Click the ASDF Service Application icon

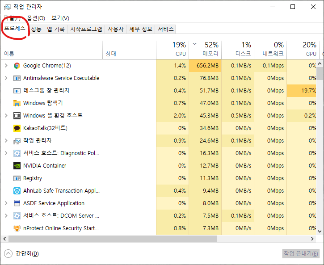17,203
